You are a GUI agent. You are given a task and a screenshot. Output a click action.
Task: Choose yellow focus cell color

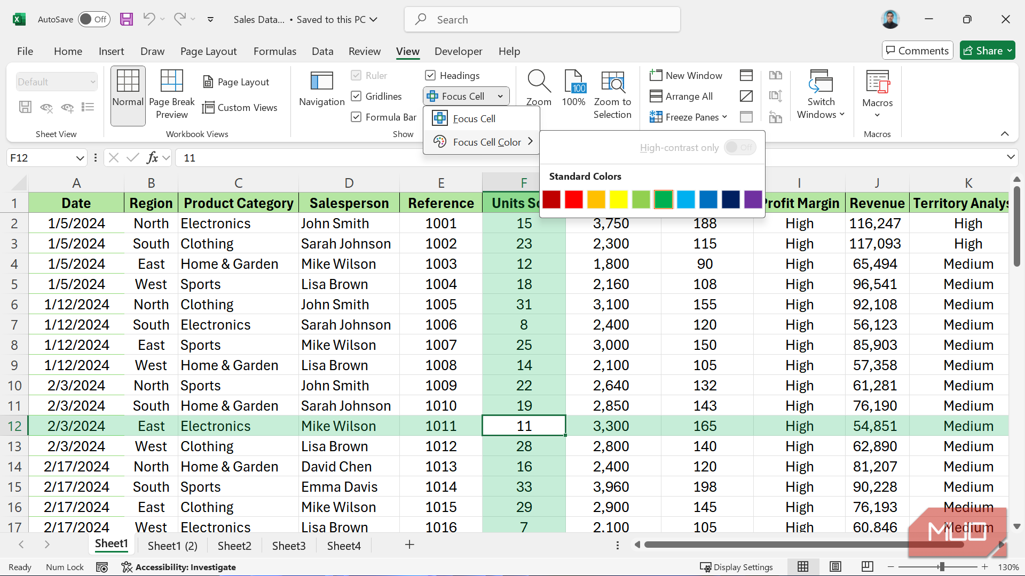pos(619,199)
